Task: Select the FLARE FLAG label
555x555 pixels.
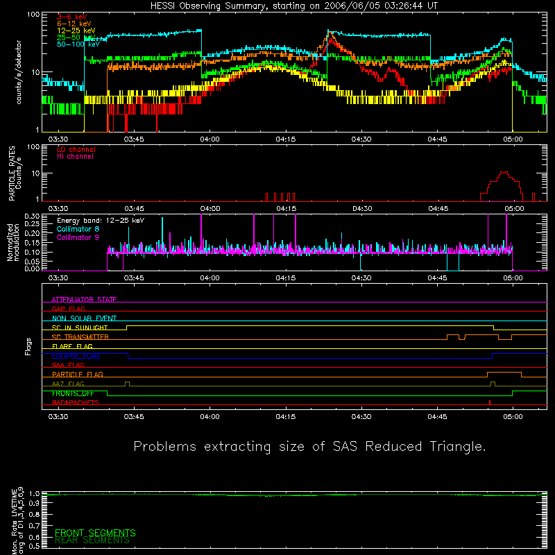Action: pos(72,346)
